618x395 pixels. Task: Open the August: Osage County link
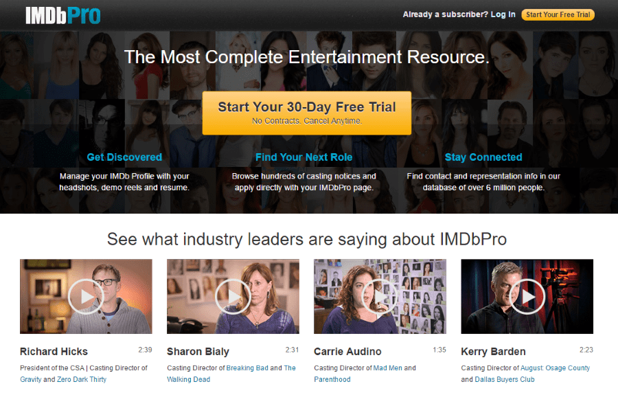tap(555, 368)
